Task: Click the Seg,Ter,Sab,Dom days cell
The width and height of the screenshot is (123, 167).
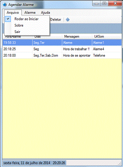Action: 47,56
